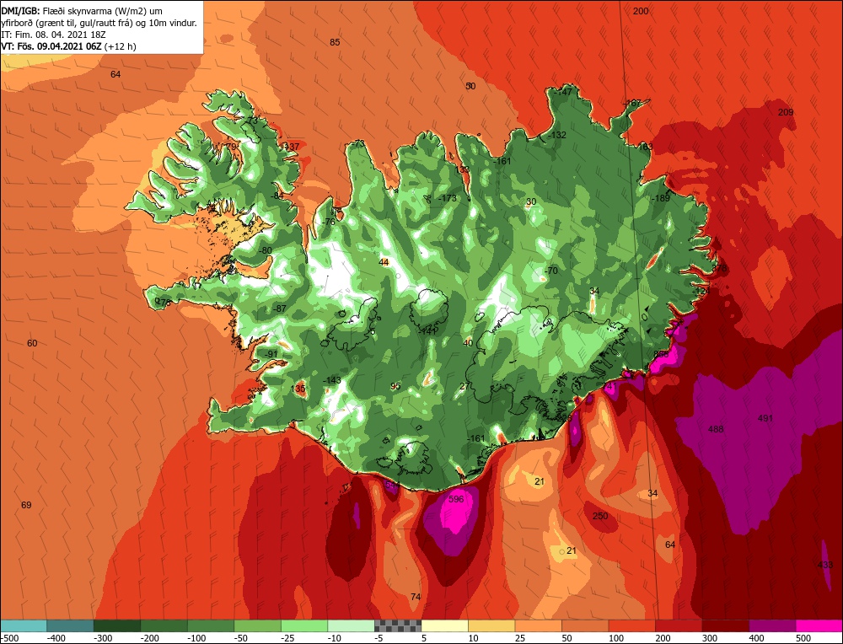Click the 74 value near the bottom
This screenshot has width=843, height=644.
click(416, 597)
